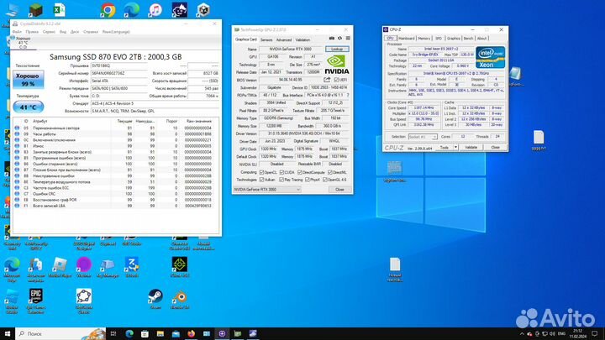Select the Износ attribute row

116,146
